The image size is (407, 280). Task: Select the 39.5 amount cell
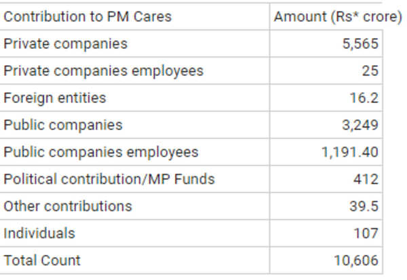tap(364, 207)
